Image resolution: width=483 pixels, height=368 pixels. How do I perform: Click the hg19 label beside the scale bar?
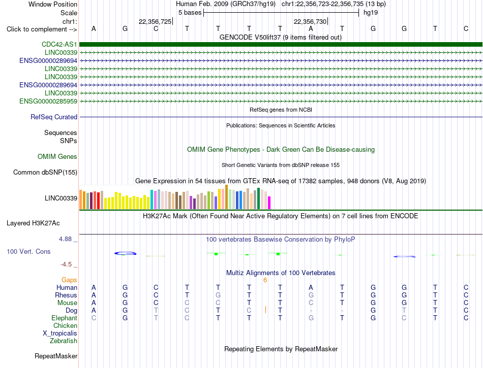click(371, 13)
